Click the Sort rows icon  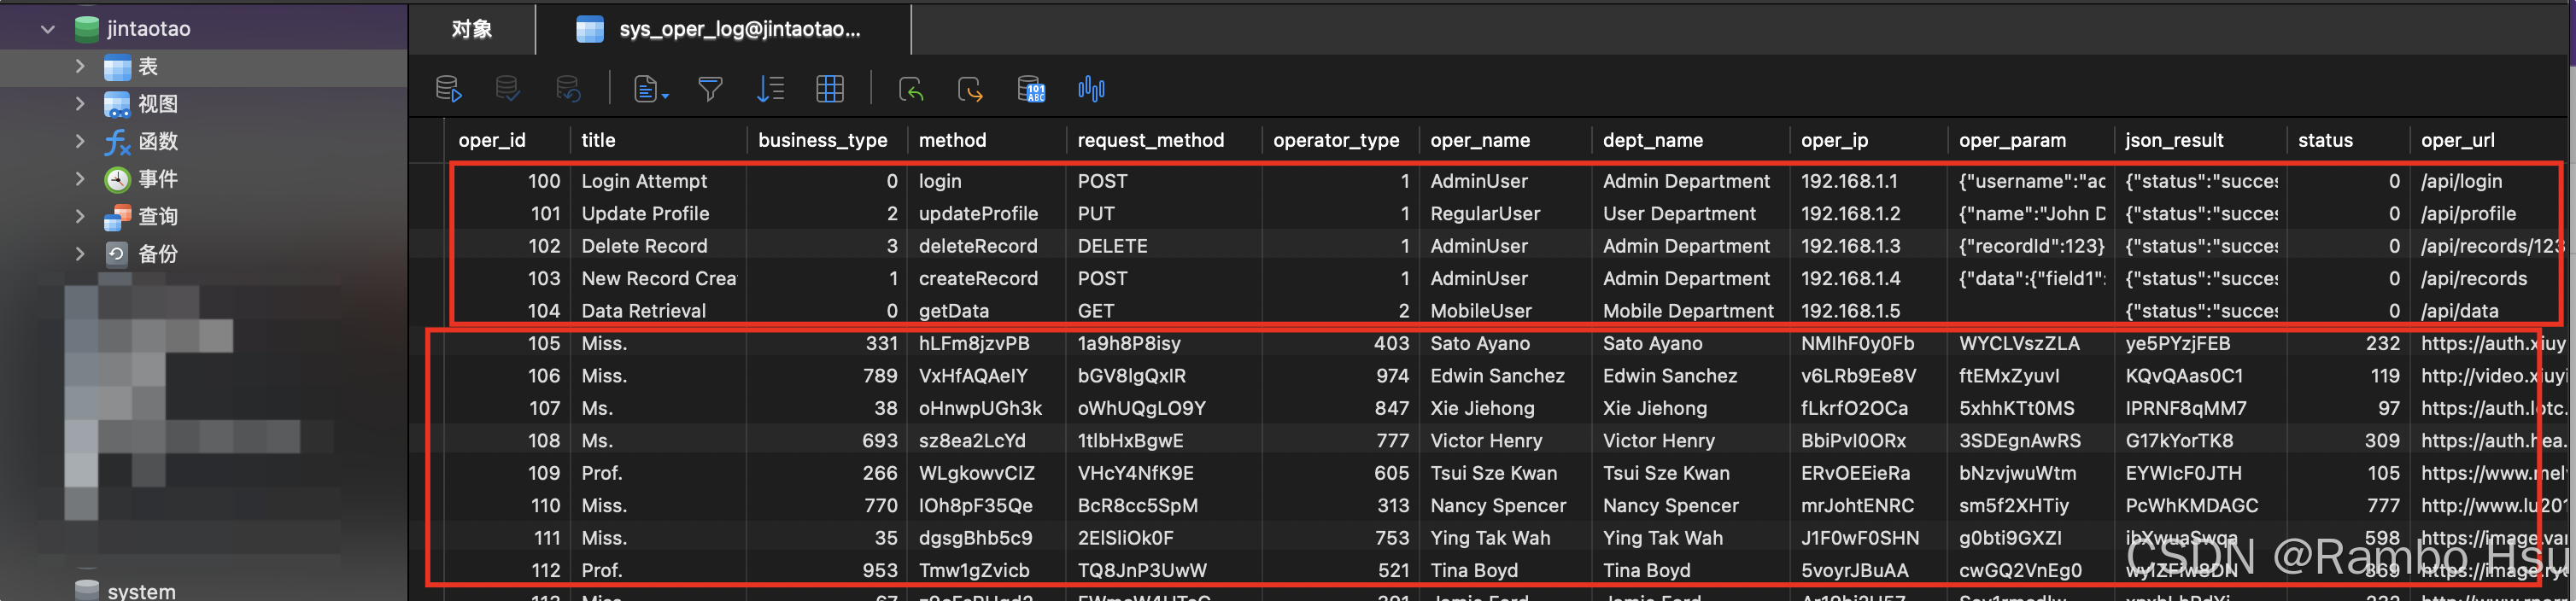pyautogui.click(x=770, y=89)
